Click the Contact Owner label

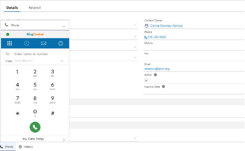point(153,20)
